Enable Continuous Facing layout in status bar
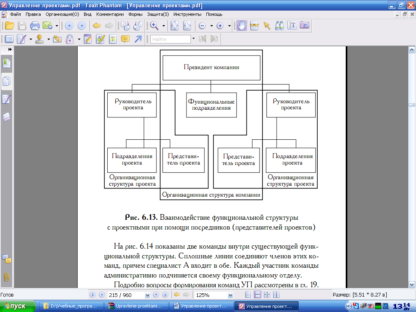 276,295
